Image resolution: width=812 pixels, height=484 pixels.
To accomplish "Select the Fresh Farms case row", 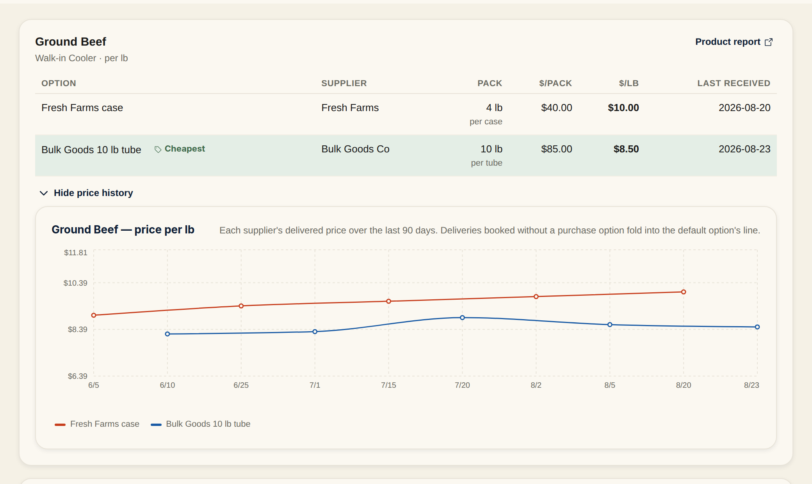I will point(406,114).
